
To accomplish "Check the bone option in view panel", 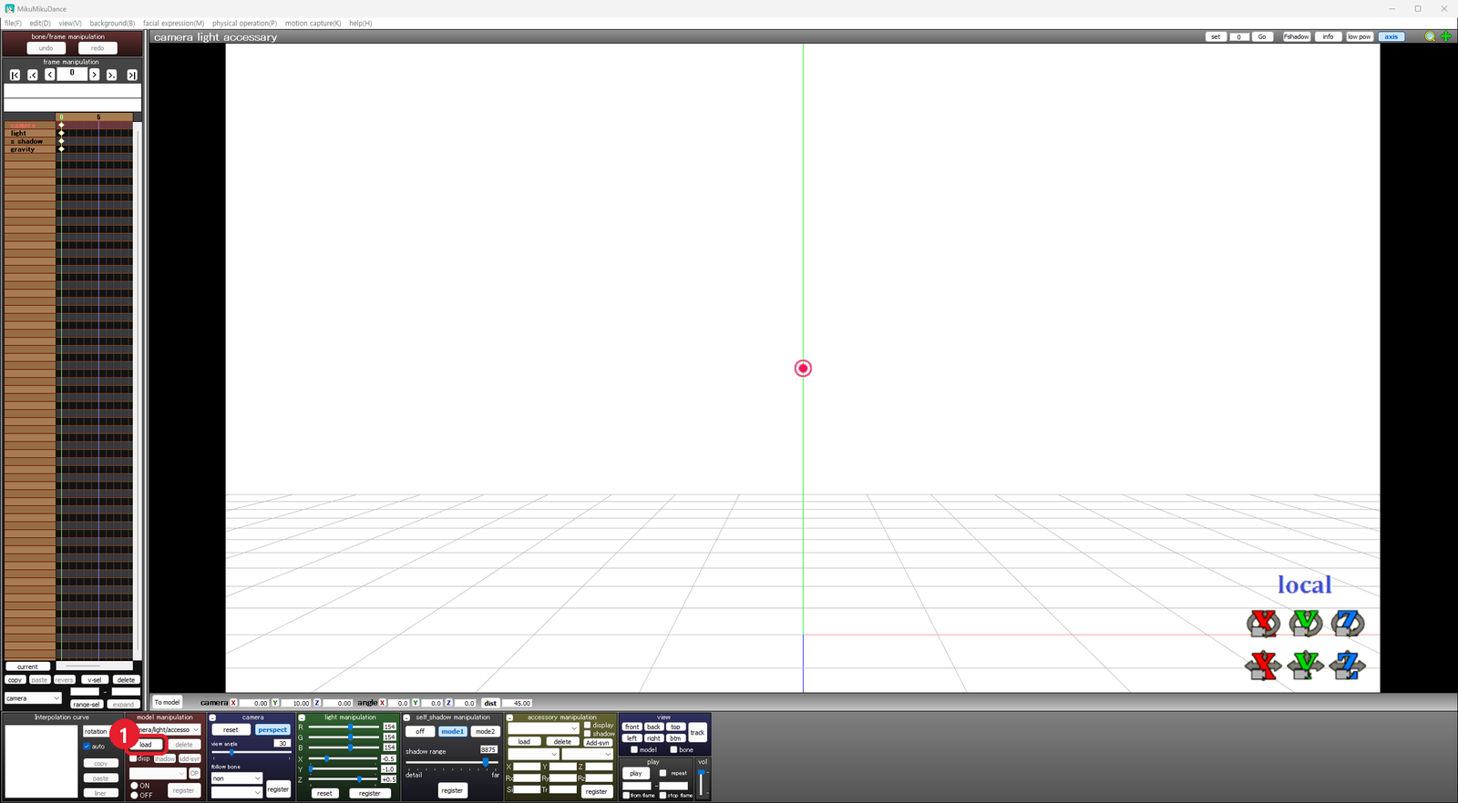I will tap(673, 750).
